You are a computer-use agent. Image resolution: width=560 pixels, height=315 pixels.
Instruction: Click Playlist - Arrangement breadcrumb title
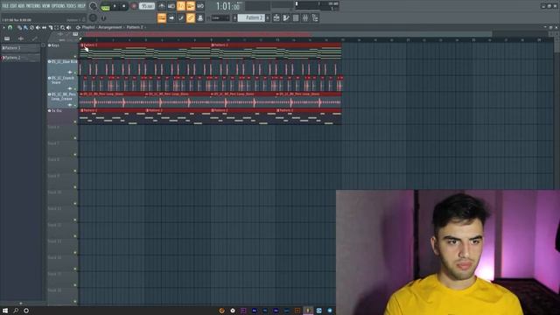click(x=101, y=27)
